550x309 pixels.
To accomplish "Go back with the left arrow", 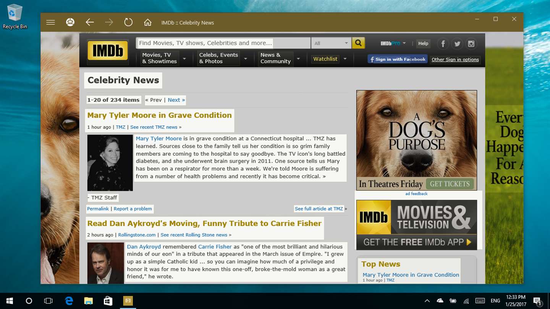I will click(x=90, y=23).
